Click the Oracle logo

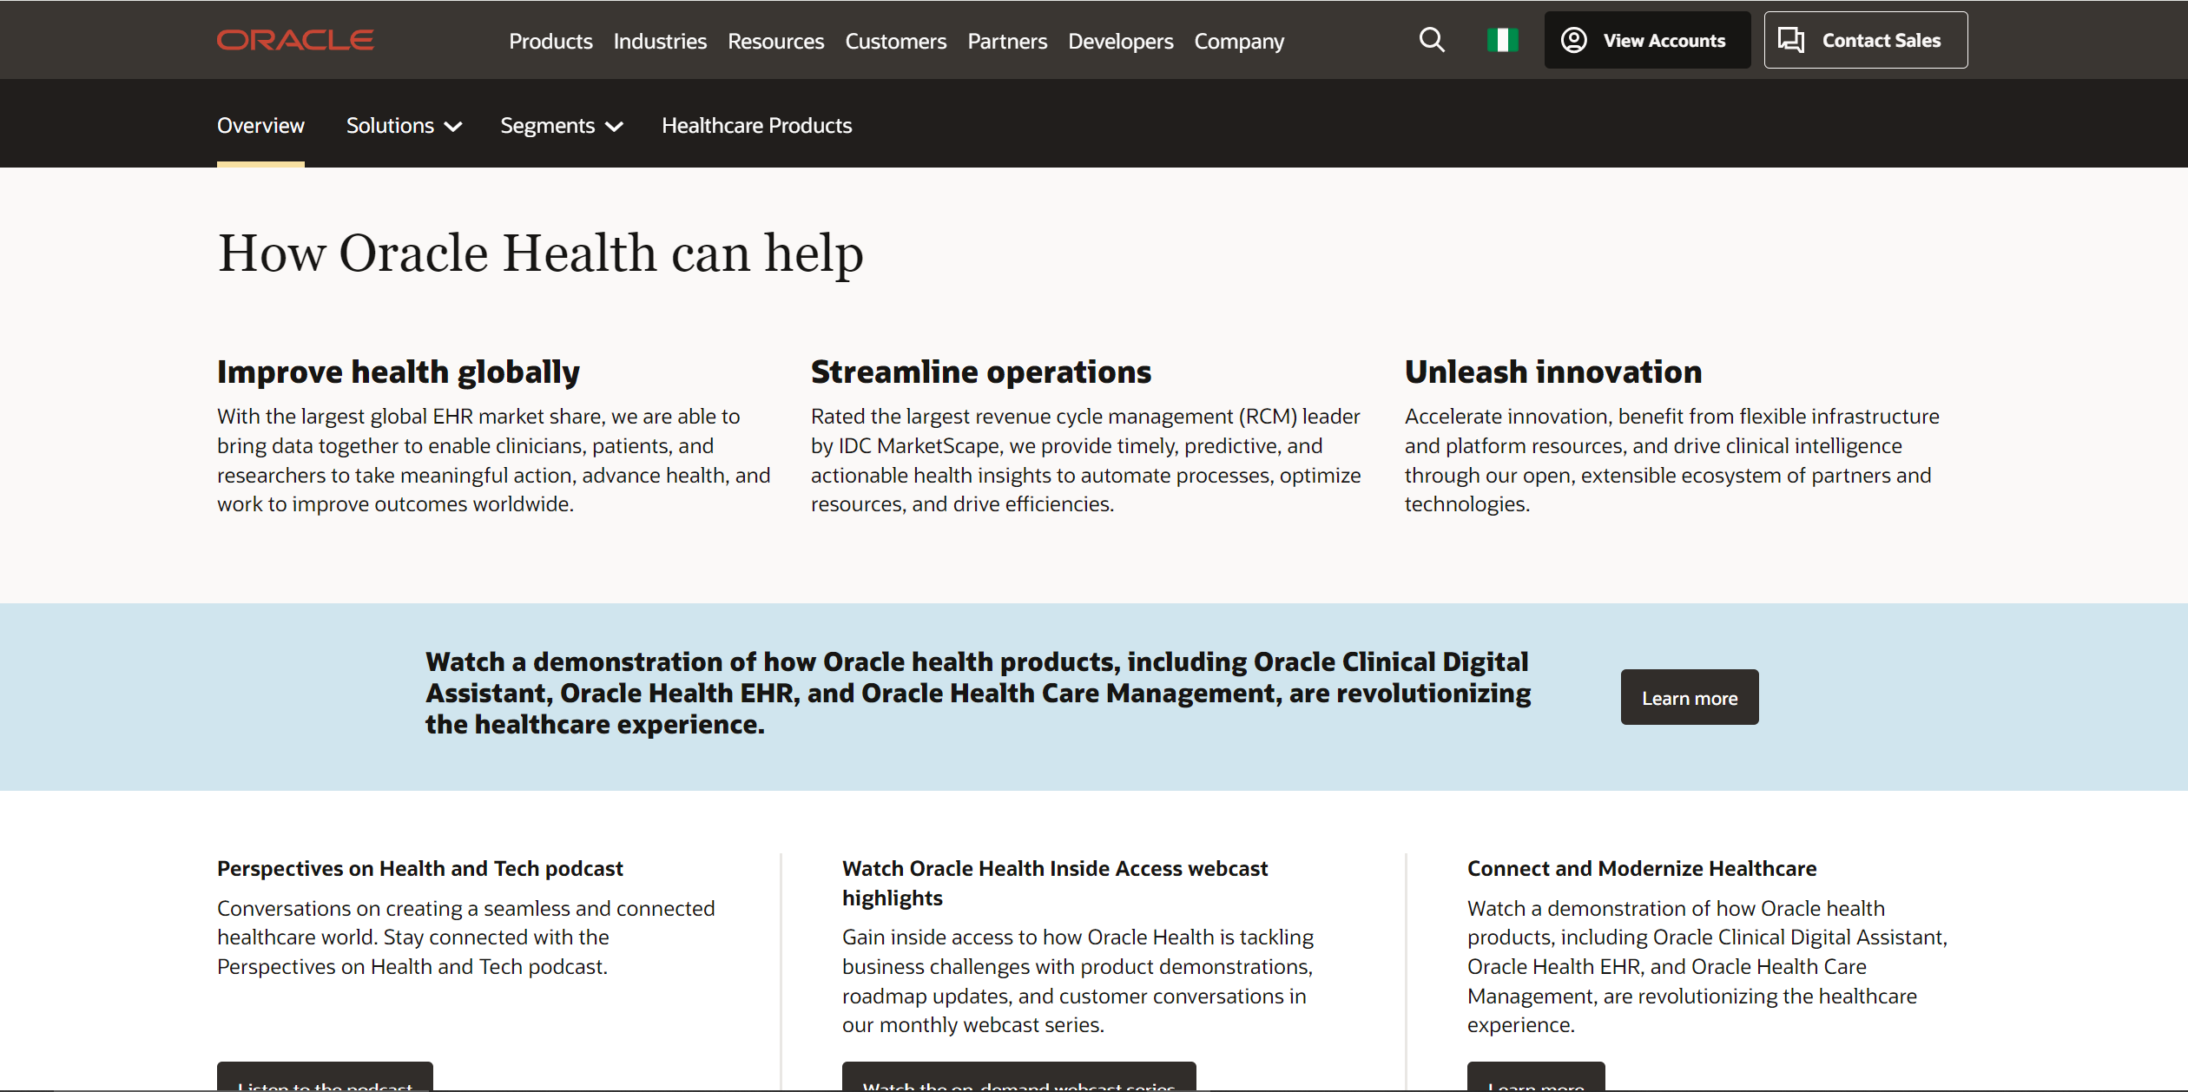[295, 40]
